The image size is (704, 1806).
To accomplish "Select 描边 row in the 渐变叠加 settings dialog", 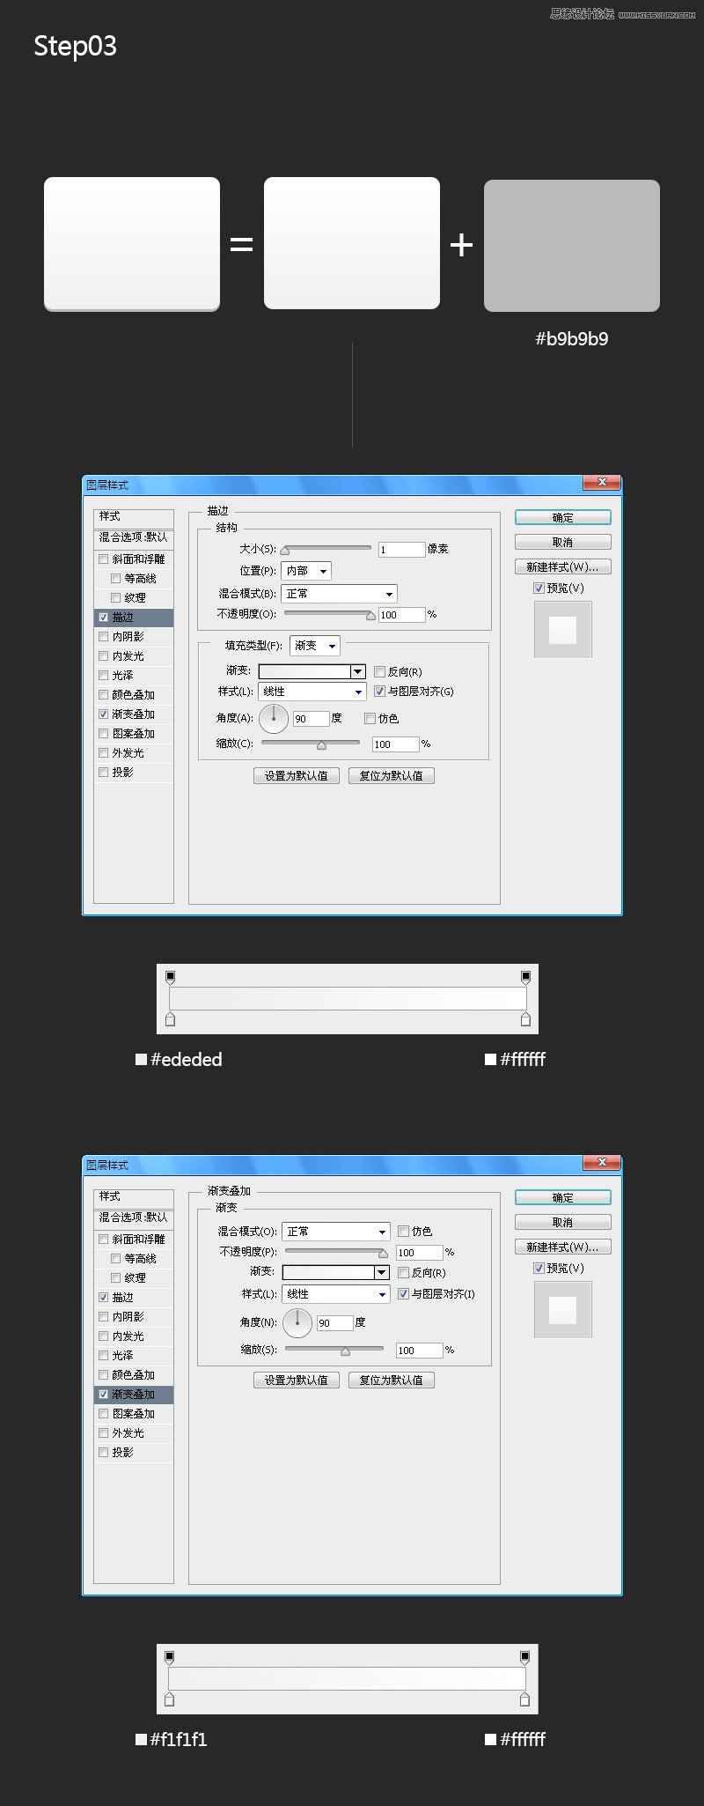I will tap(134, 1298).
